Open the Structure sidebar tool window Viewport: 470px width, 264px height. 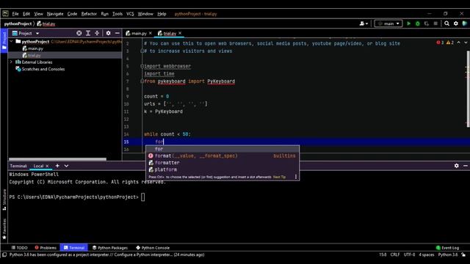[x=4, y=199]
